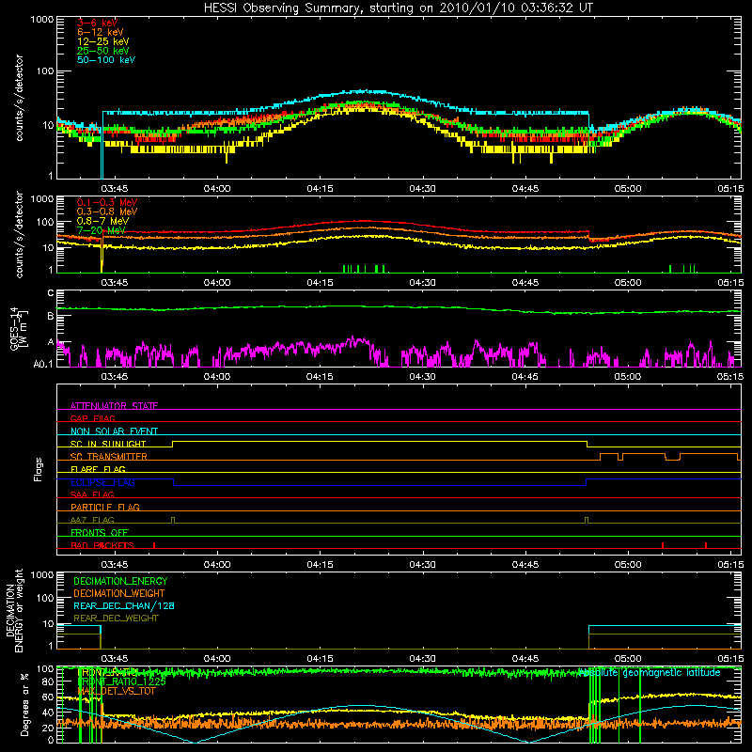Click the 03:45 tick under the decimation plot
Image resolution: width=752 pixels, height=752 pixels.
click(114, 659)
